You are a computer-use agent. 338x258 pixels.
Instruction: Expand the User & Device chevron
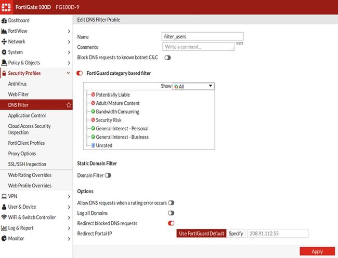(69, 207)
